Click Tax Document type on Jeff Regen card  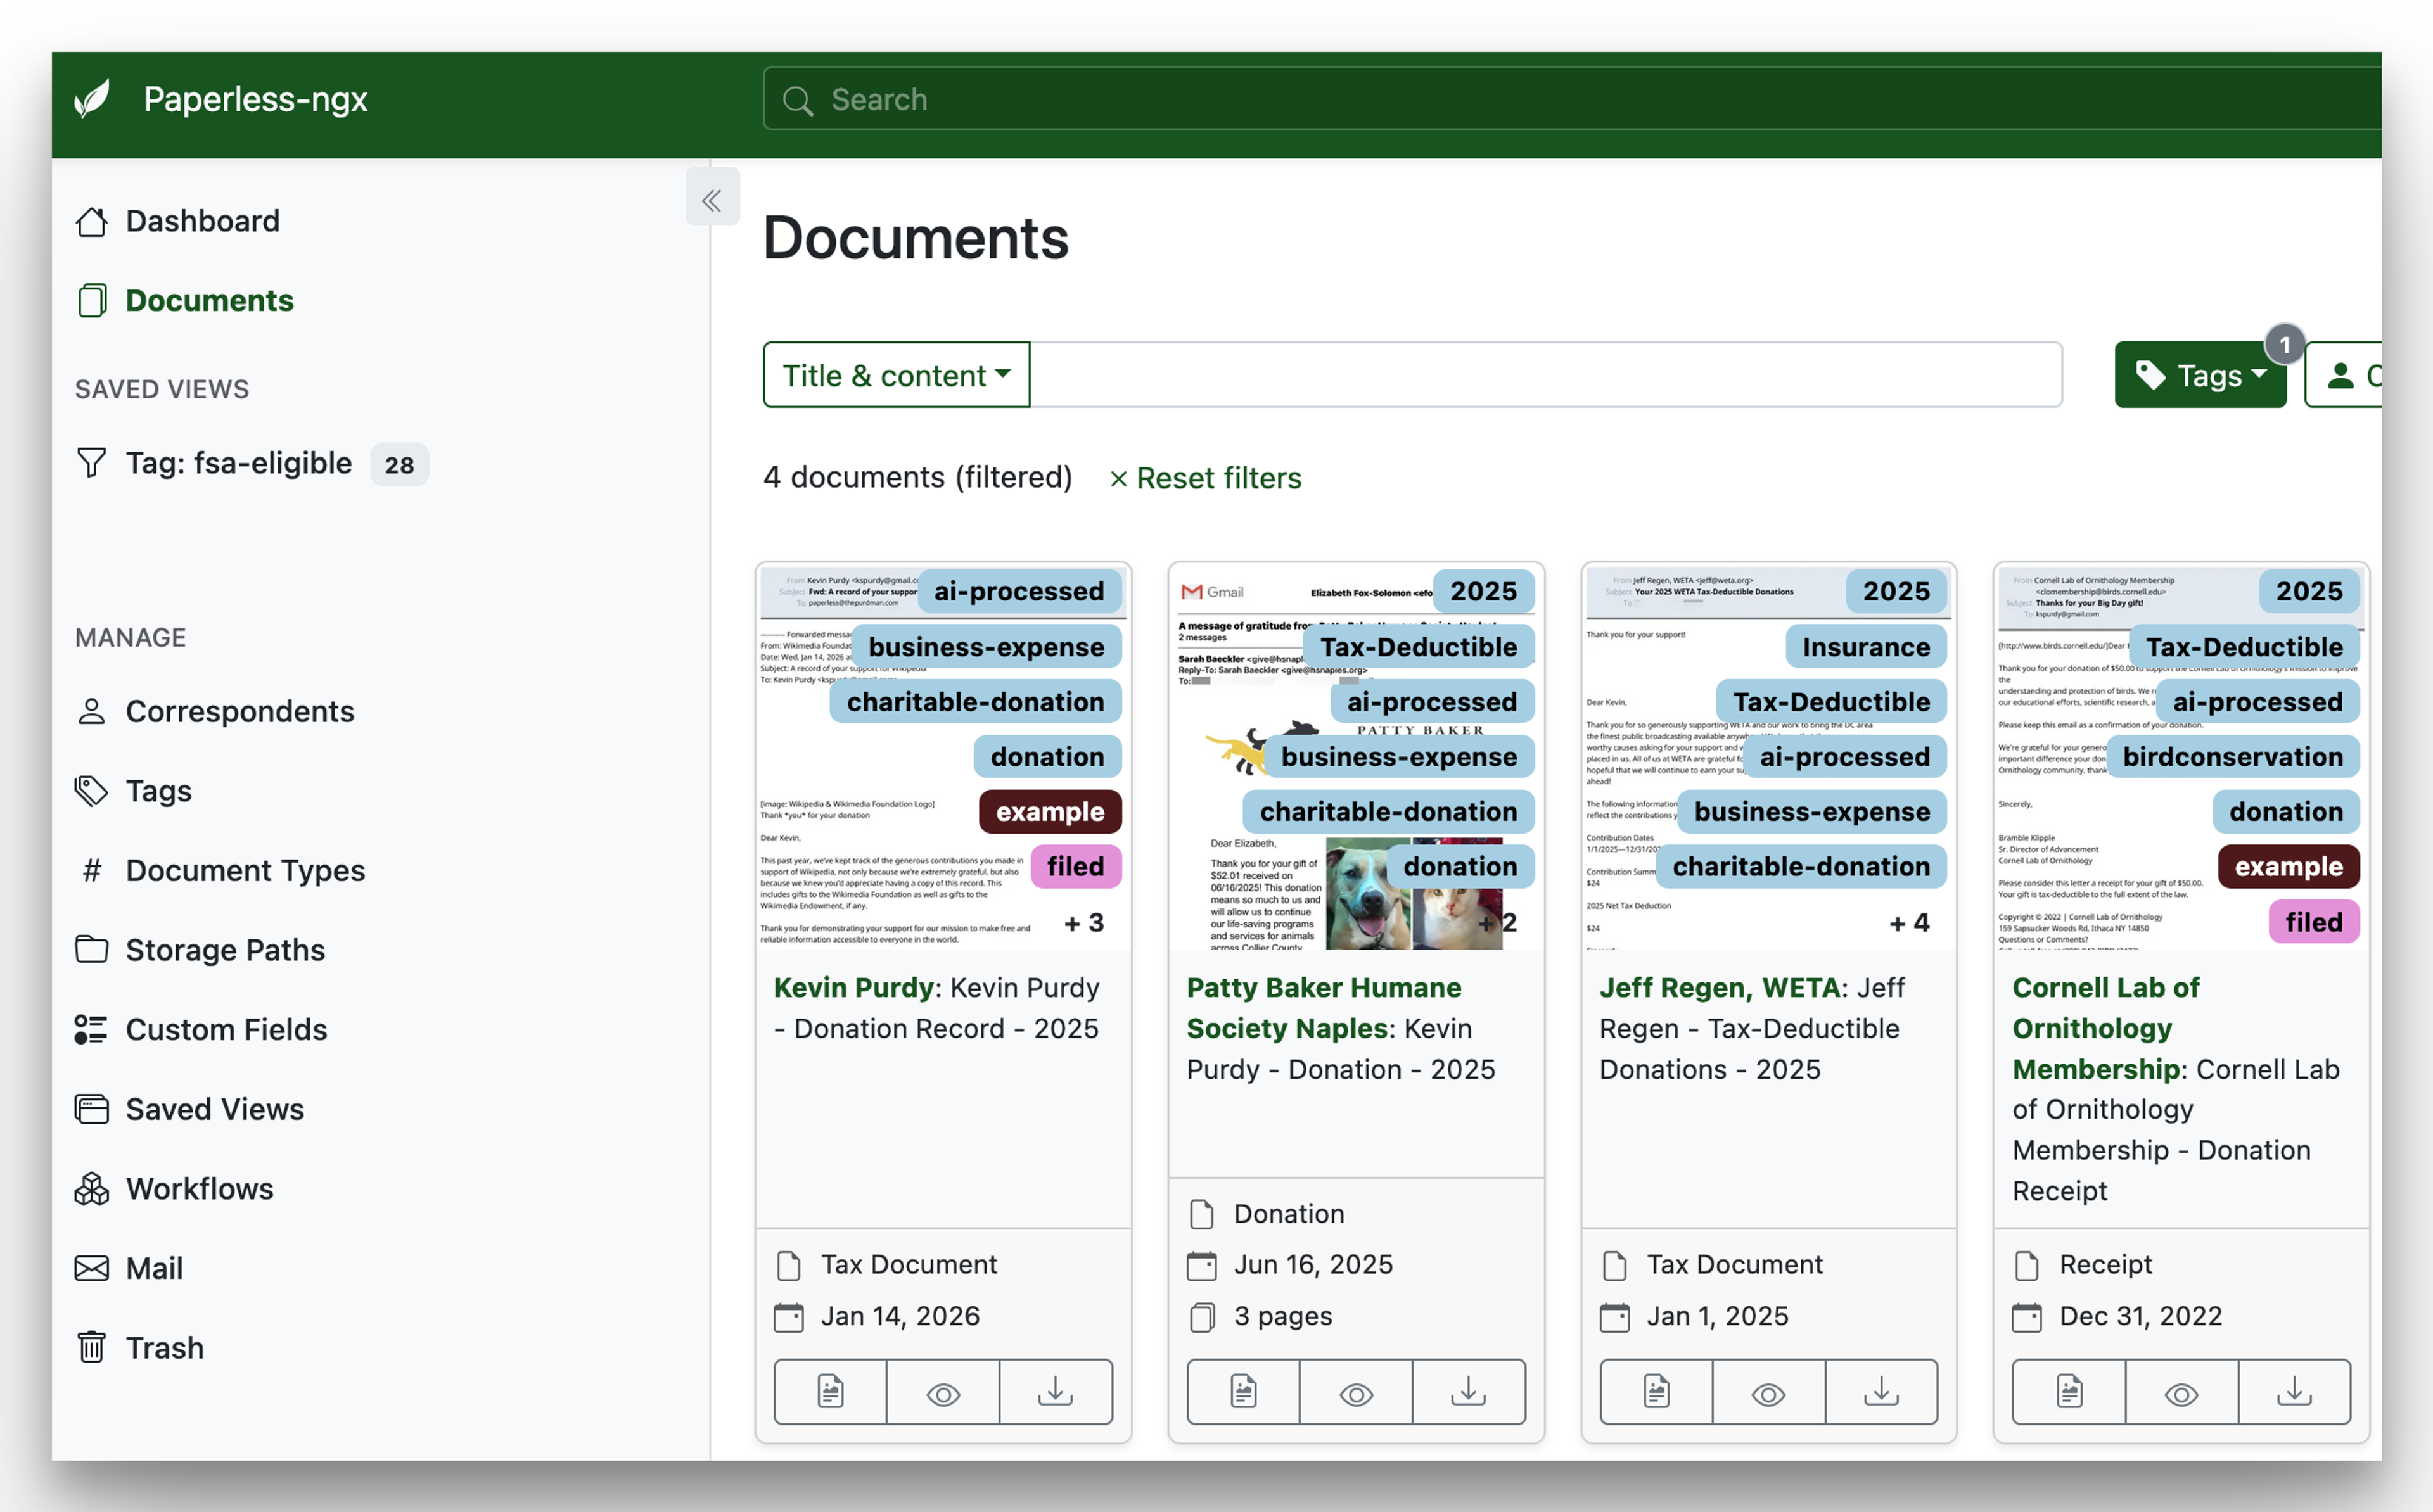1735,1265
